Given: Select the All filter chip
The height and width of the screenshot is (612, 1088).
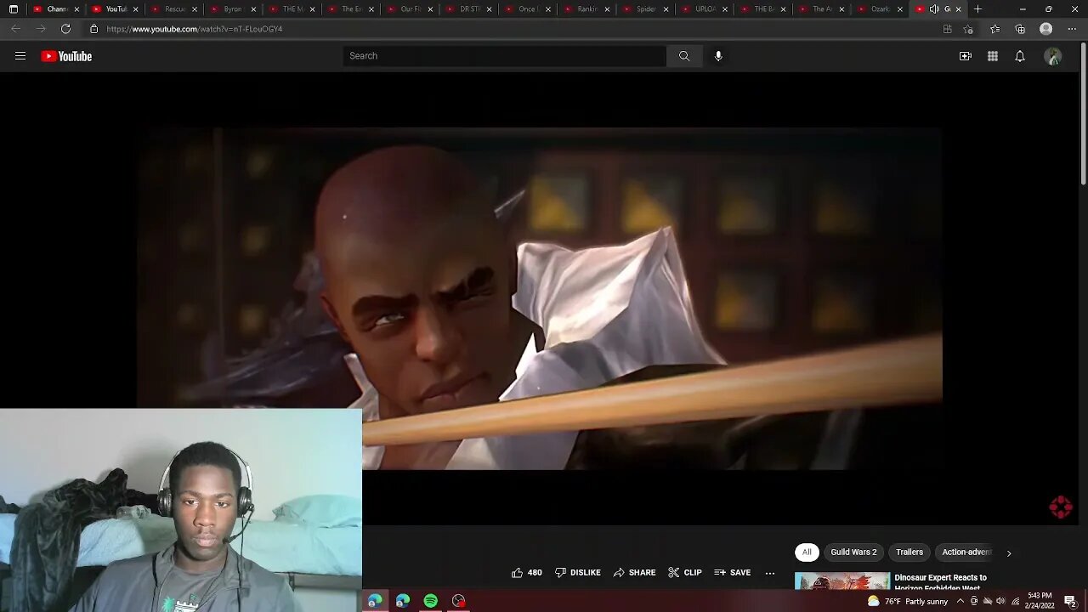Looking at the screenshot, I should click(x=807, y=552).
